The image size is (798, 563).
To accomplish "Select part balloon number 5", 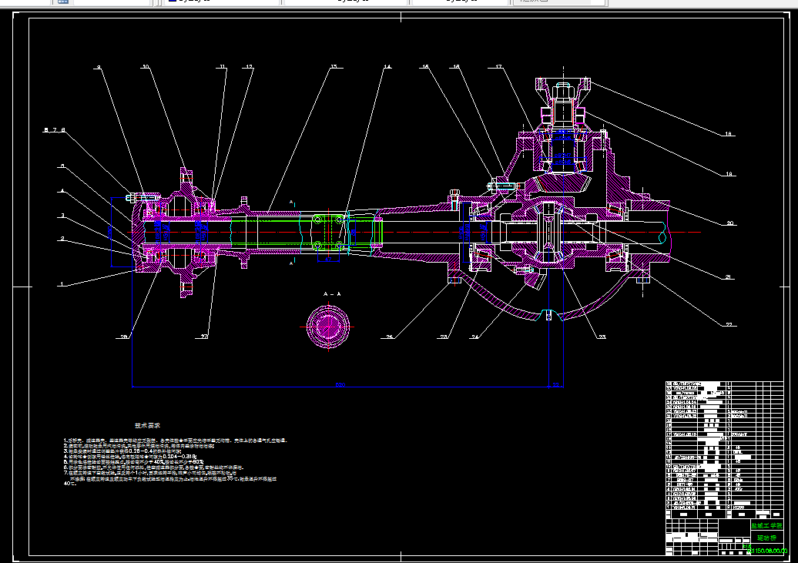I will pos(62,166).
